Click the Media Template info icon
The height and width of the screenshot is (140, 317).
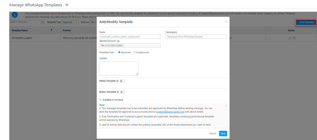[117, 81]
